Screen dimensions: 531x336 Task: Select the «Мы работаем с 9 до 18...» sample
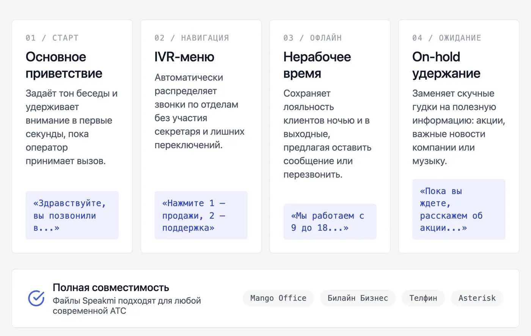[330, 222]
